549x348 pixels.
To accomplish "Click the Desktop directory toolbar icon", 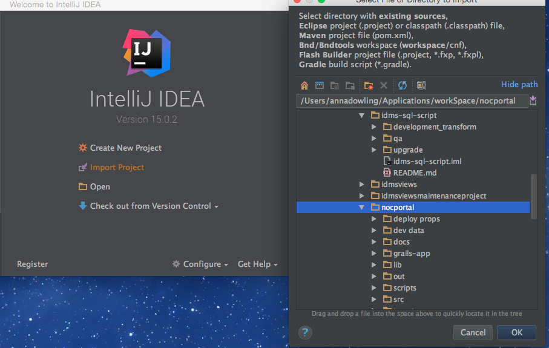I will tap(319, 85).
